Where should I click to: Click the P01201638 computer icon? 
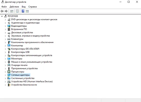6,16
